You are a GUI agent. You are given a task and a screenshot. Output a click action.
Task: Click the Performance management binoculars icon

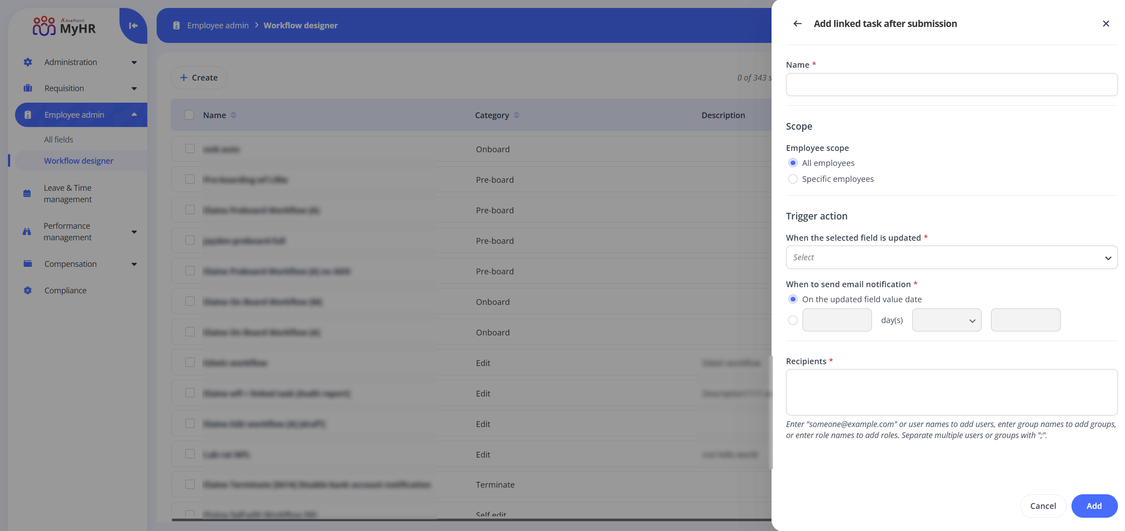[27, 231]
